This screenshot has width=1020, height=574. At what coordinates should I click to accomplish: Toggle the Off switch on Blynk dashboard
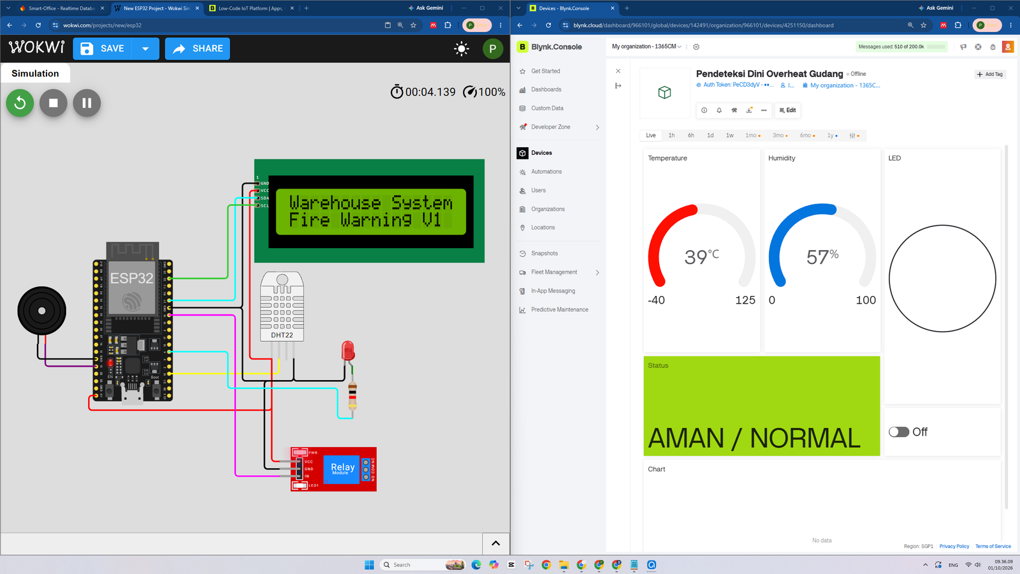[899, 432]
